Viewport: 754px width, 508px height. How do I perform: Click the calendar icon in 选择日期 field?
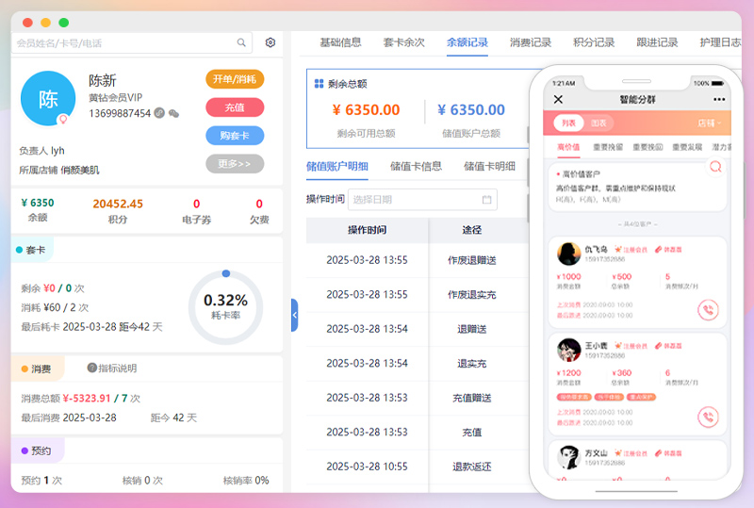486,199
